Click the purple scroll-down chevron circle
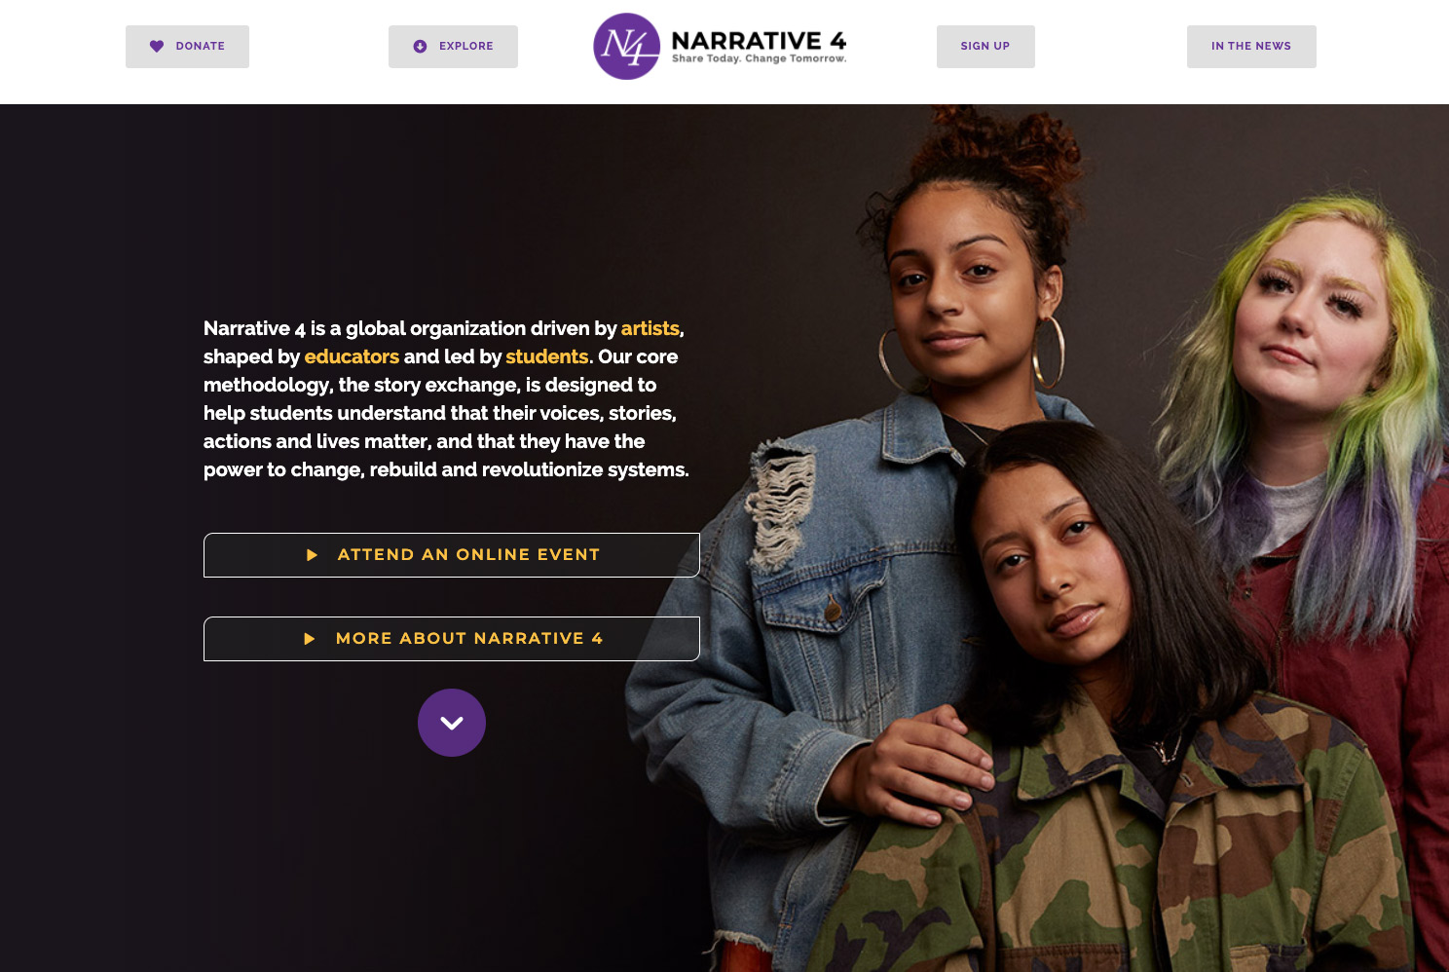 (x=452, y=723)
